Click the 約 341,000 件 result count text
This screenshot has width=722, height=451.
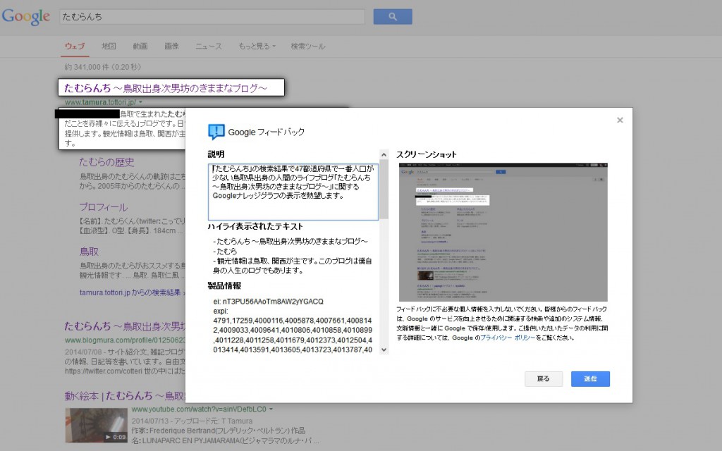tap(103, 67)
